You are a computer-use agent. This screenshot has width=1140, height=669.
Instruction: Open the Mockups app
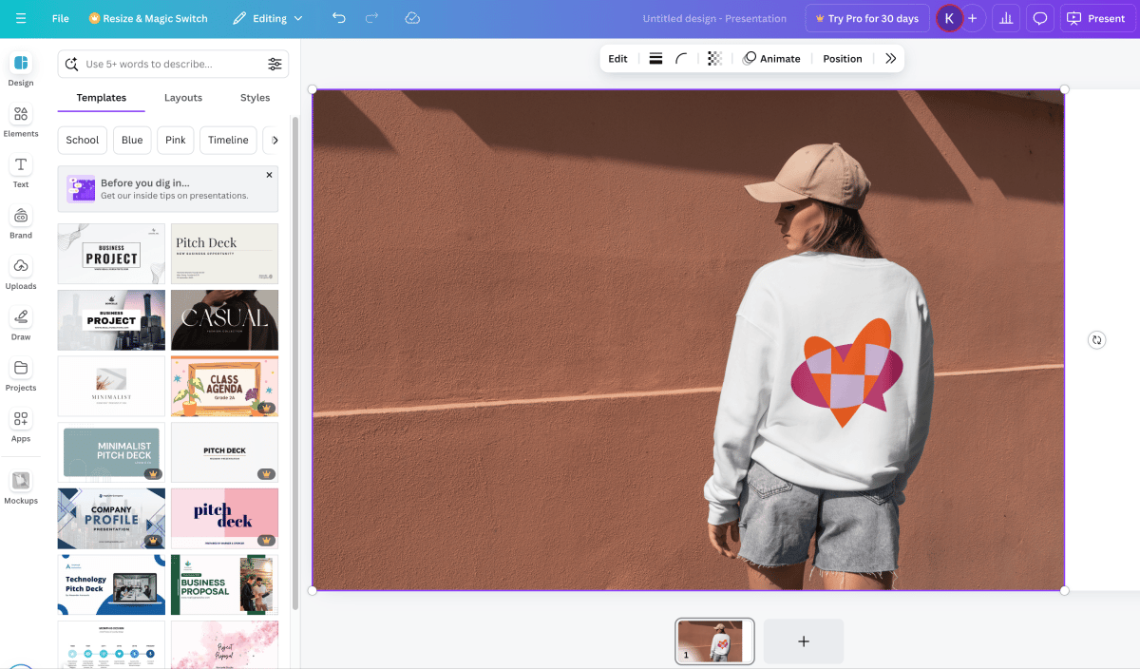click(x=21, y=487)
